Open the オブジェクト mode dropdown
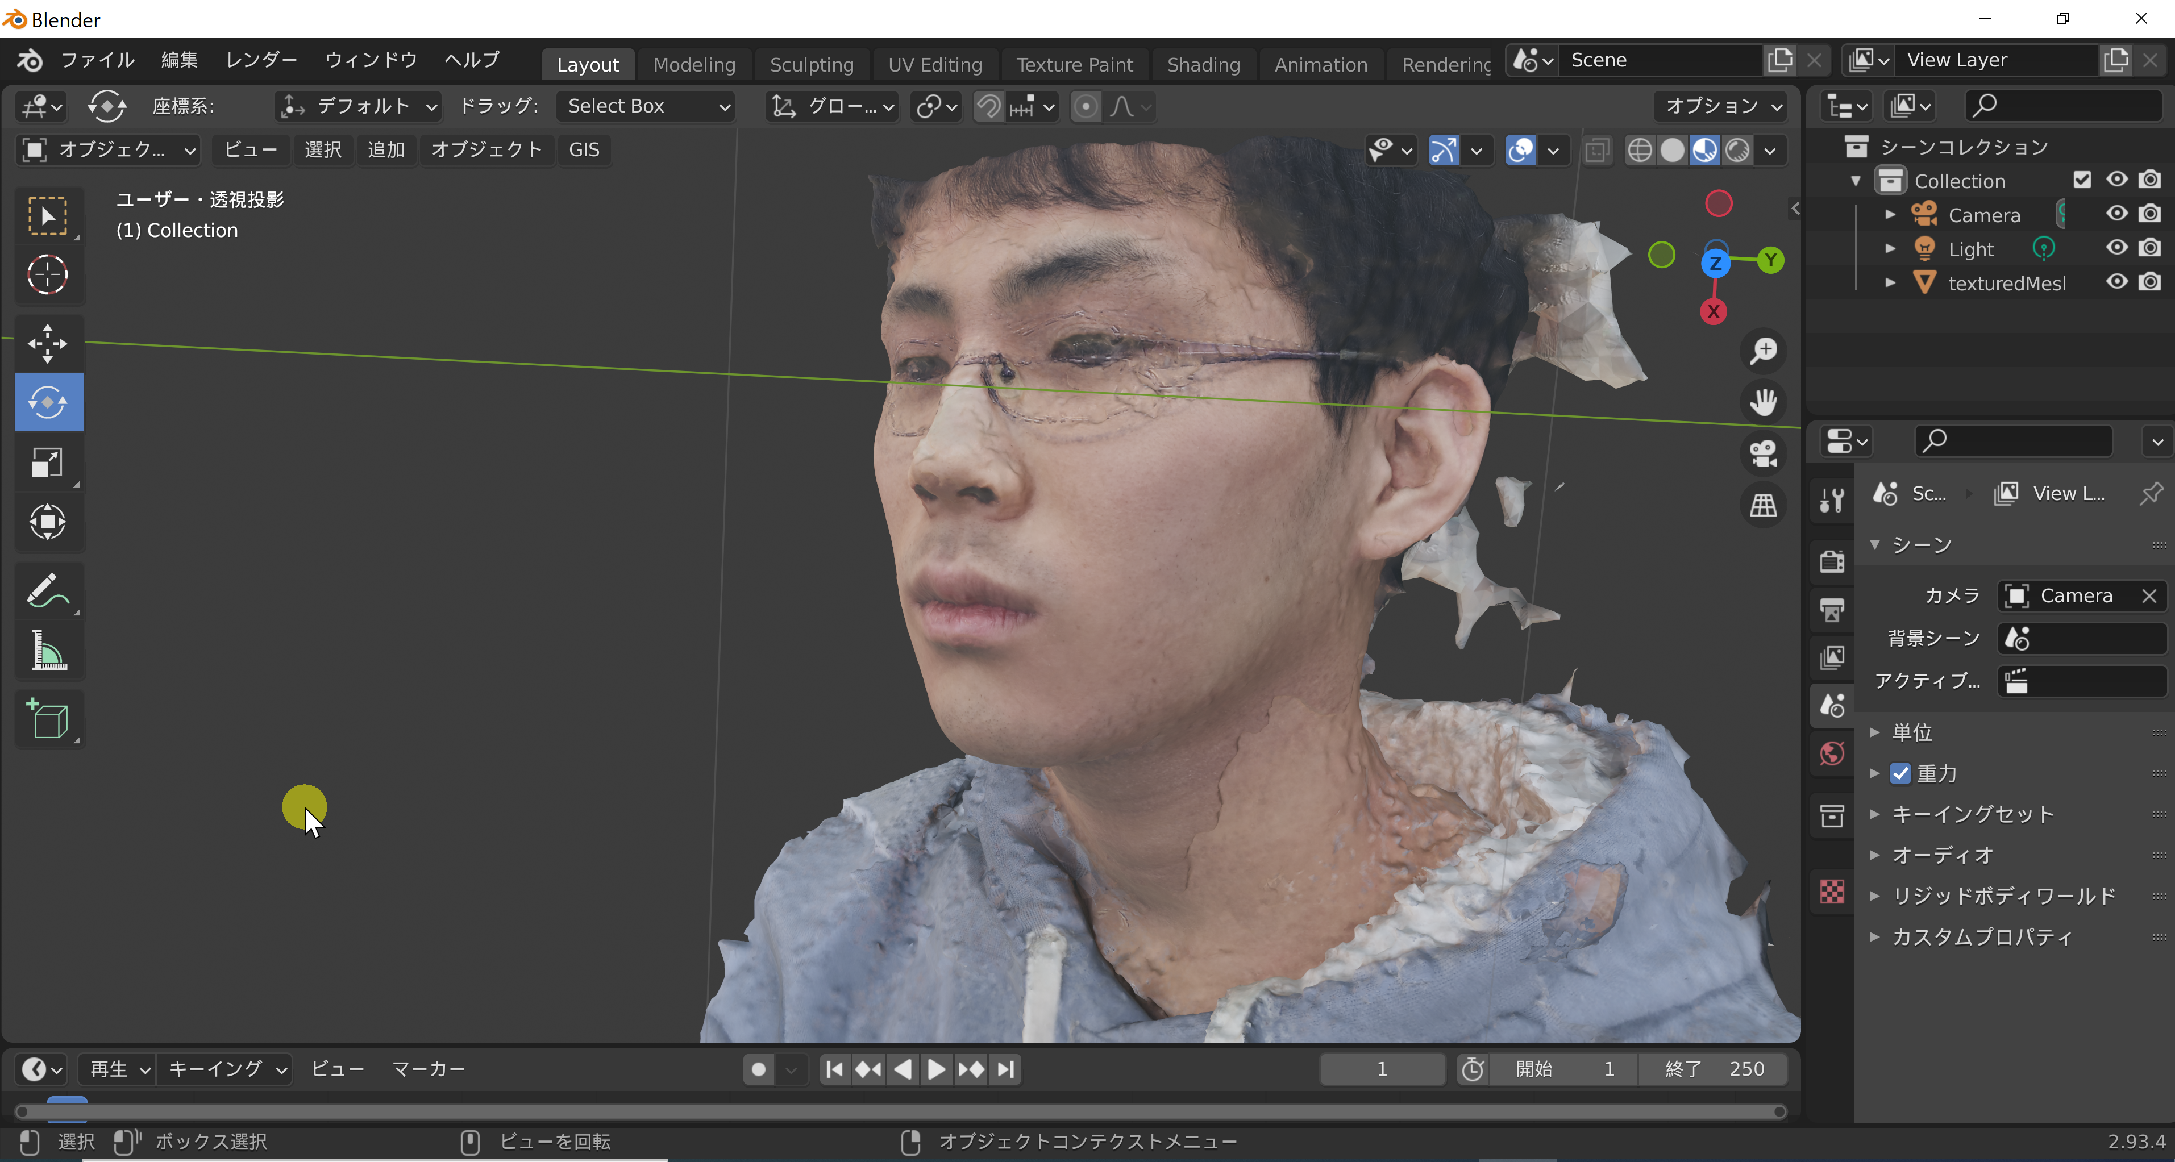Viewport: 2175px width, 1162px height. [109, 150]
